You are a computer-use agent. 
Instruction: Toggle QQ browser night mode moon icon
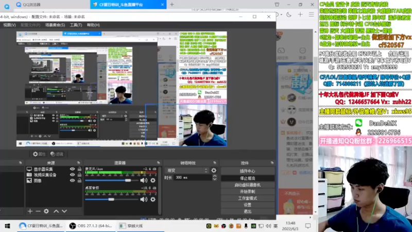[x=289, y=15]
